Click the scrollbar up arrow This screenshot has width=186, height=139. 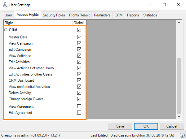(x=179, y=23)
